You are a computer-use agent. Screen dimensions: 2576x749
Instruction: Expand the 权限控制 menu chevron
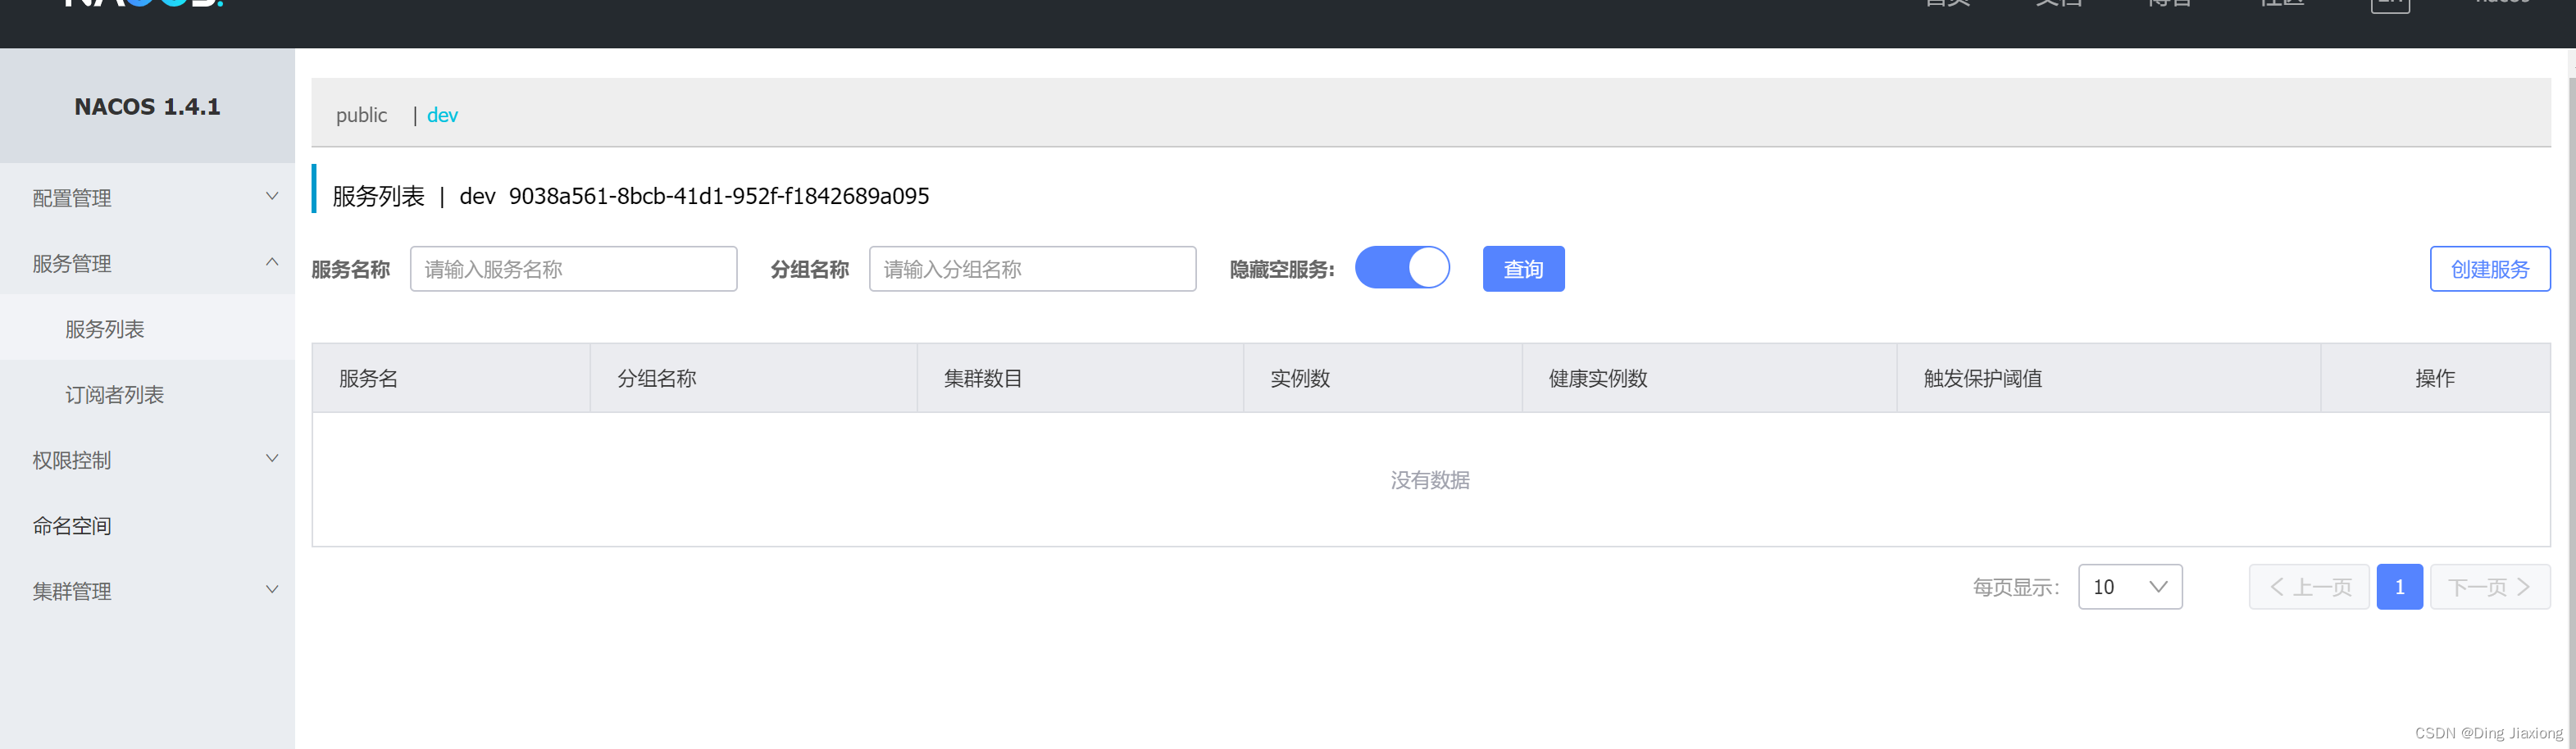click(272, 459)
